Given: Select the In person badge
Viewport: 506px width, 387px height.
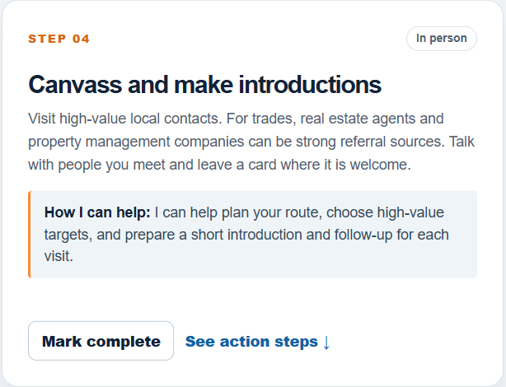Looking at the screenshot, I should click(x=441, y=39).
